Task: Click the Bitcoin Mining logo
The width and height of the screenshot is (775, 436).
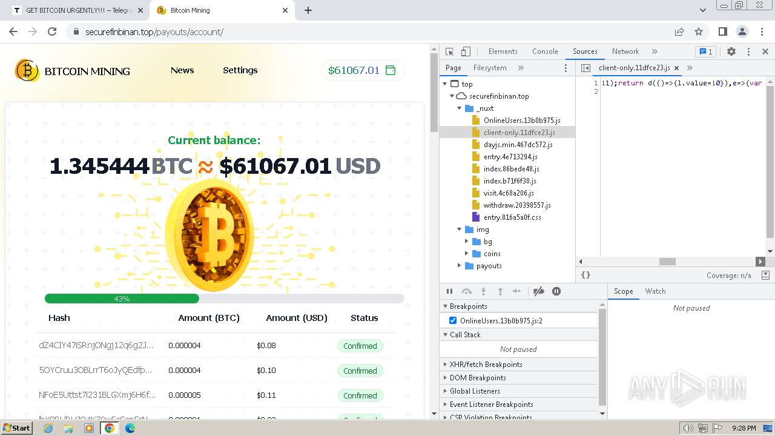Action: pos(72,71)
